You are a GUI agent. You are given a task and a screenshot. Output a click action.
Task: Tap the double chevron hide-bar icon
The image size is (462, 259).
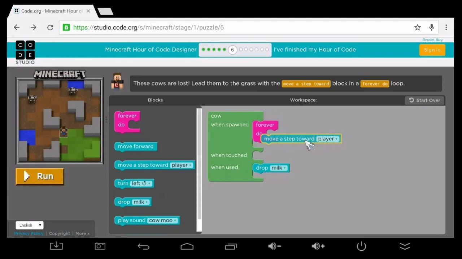point(405,246)
